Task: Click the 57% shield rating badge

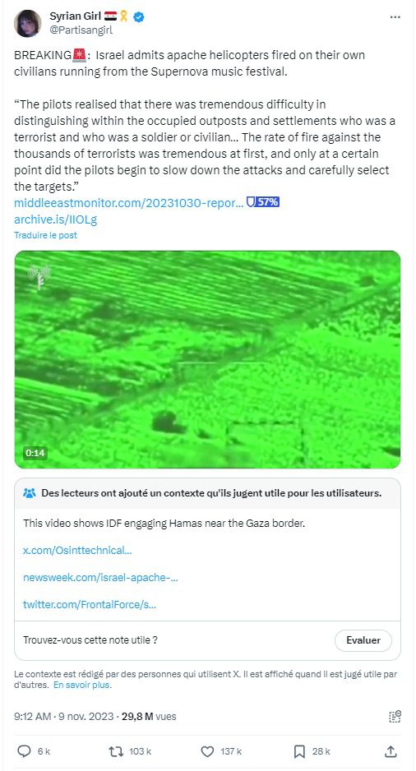Action: [262, 201]
